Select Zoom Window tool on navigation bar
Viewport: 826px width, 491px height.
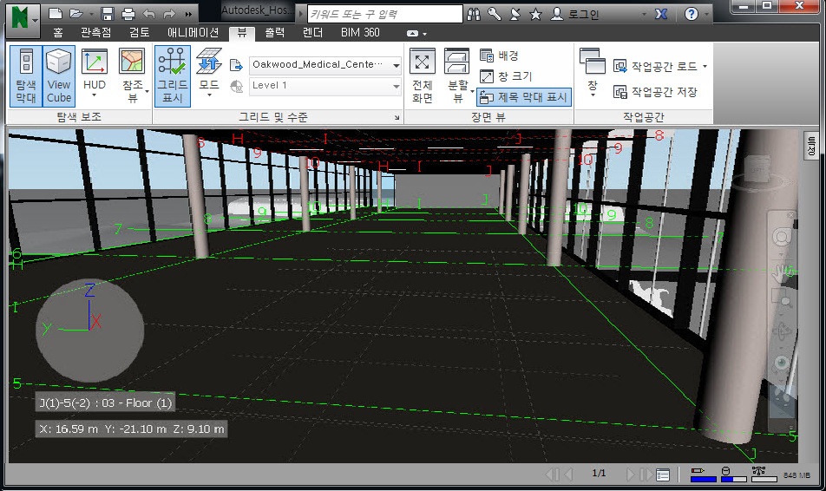782,300
